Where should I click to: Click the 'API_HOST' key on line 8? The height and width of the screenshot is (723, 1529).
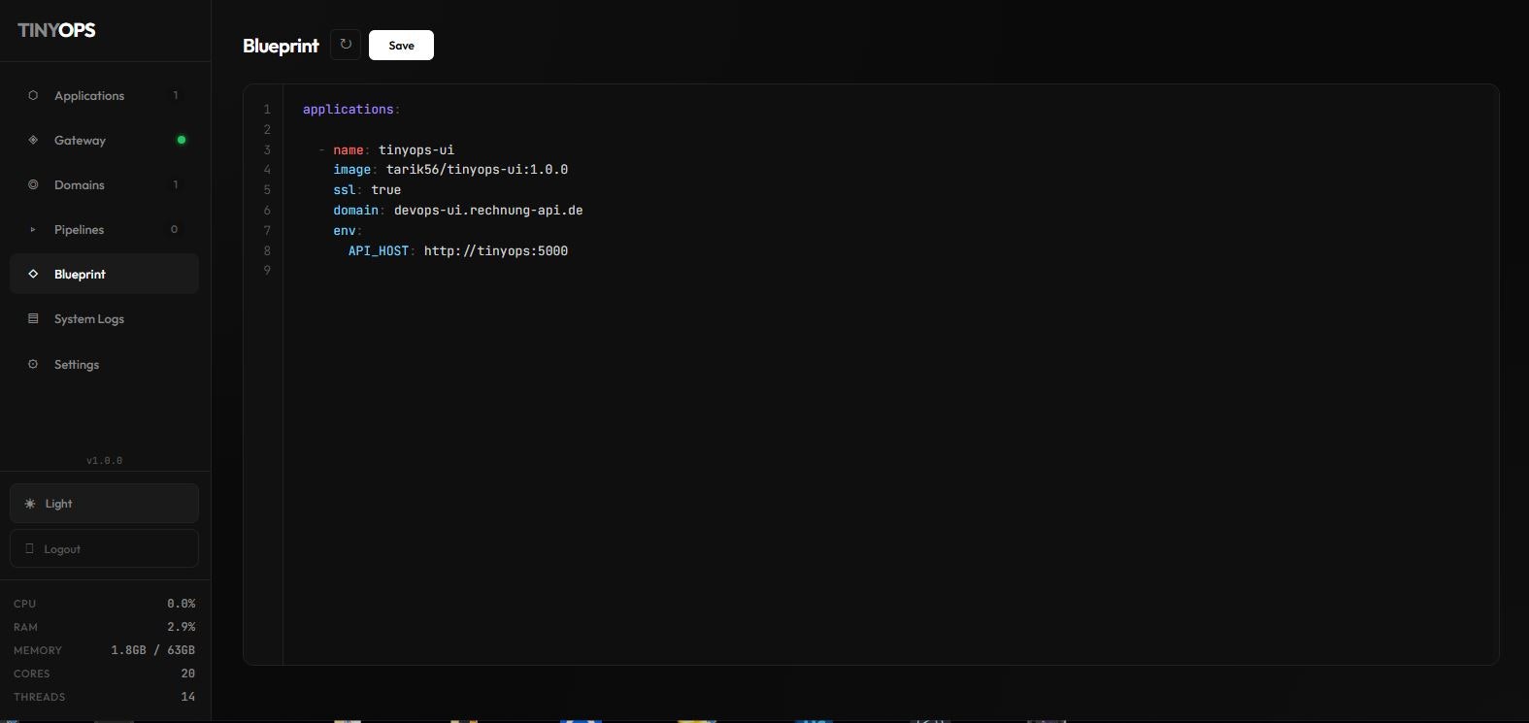[x=378, y=251]
